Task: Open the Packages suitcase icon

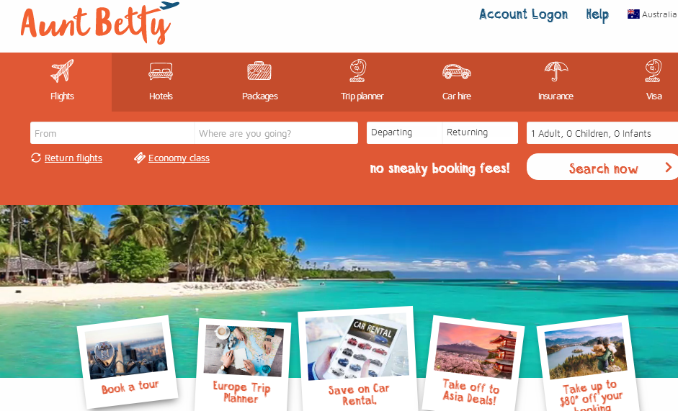Action: (x=259, y=71)
